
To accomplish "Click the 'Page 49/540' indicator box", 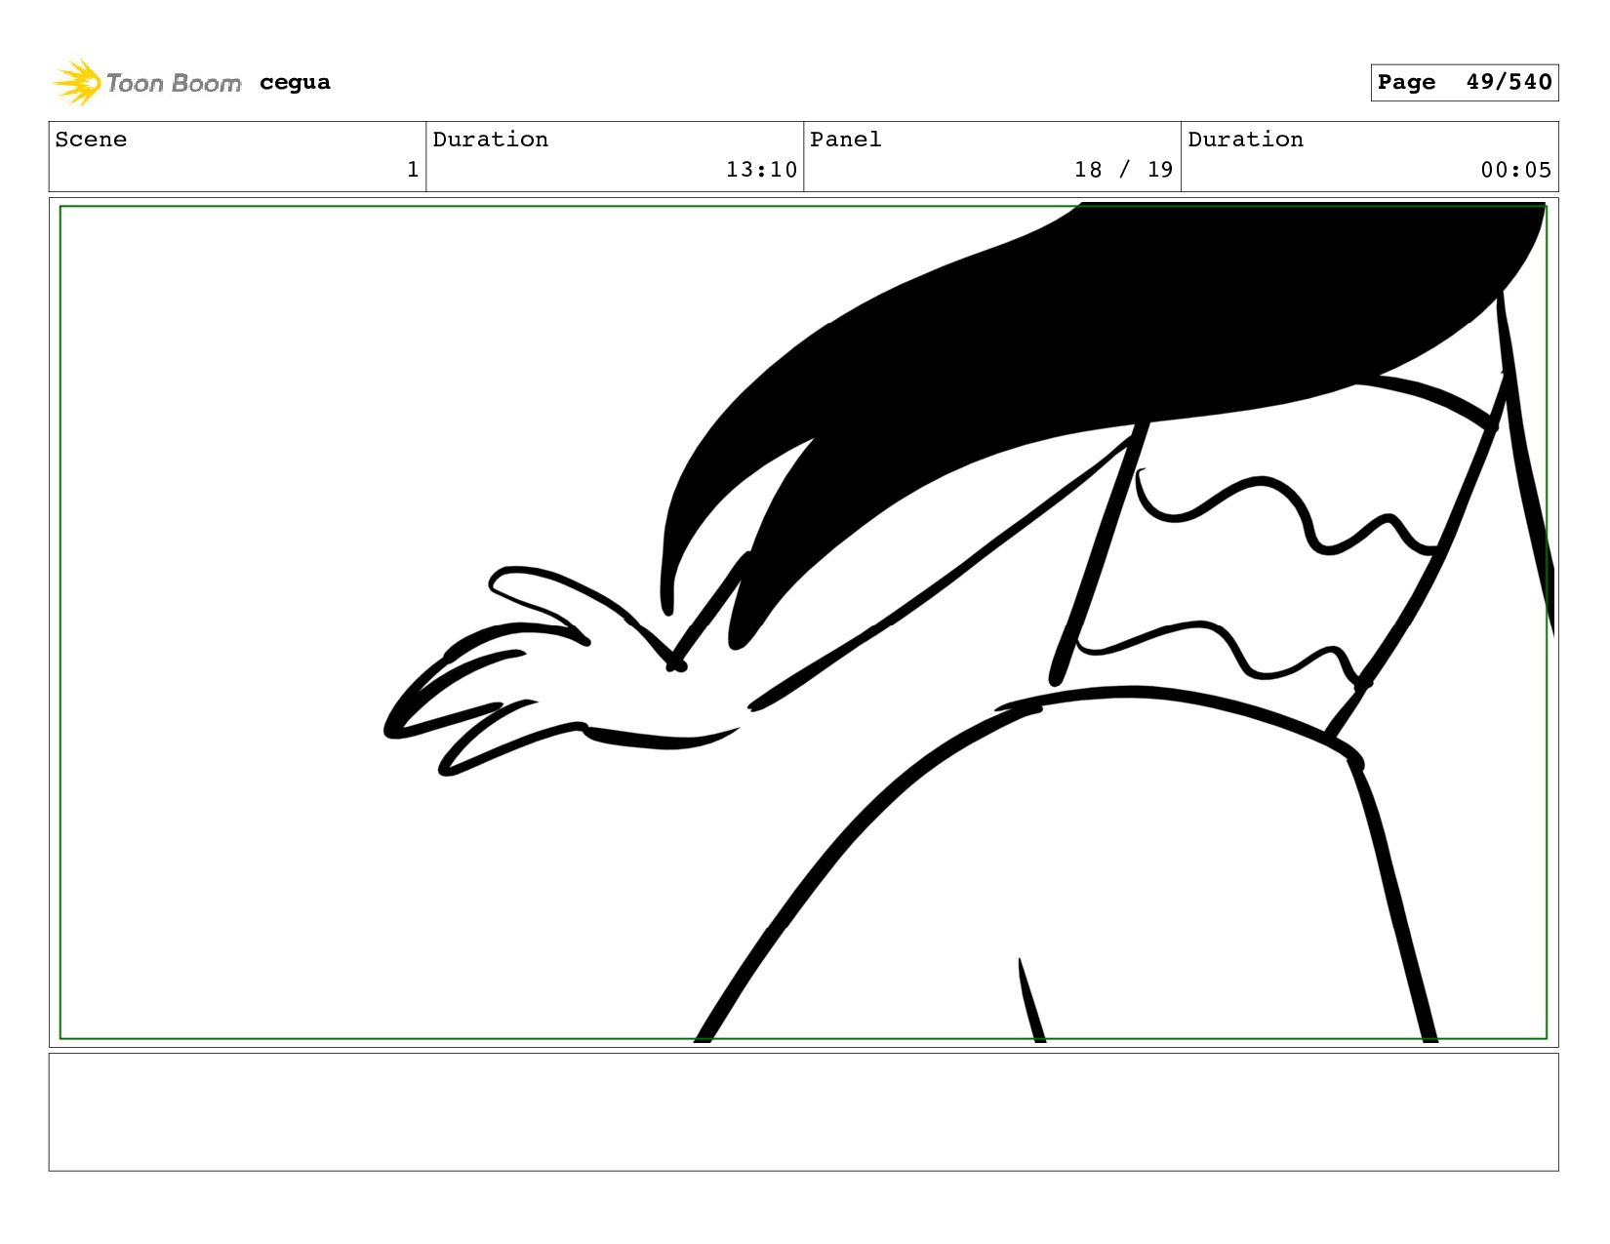I will click(1464, 83).
